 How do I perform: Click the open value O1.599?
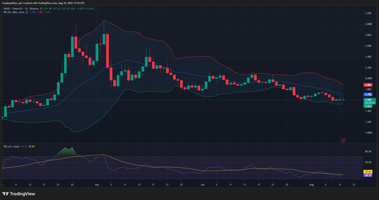click(x=44, y=9)
